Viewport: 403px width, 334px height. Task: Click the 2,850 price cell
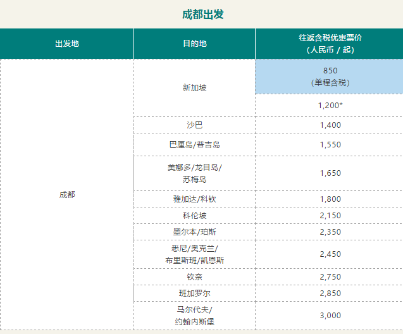click(330, 294)
